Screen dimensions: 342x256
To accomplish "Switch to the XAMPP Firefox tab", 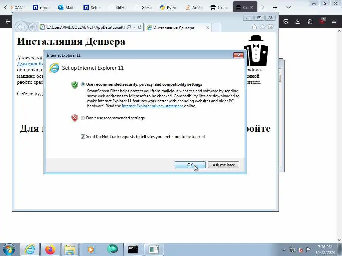I will pyautogui.click(x=18, y=7).
